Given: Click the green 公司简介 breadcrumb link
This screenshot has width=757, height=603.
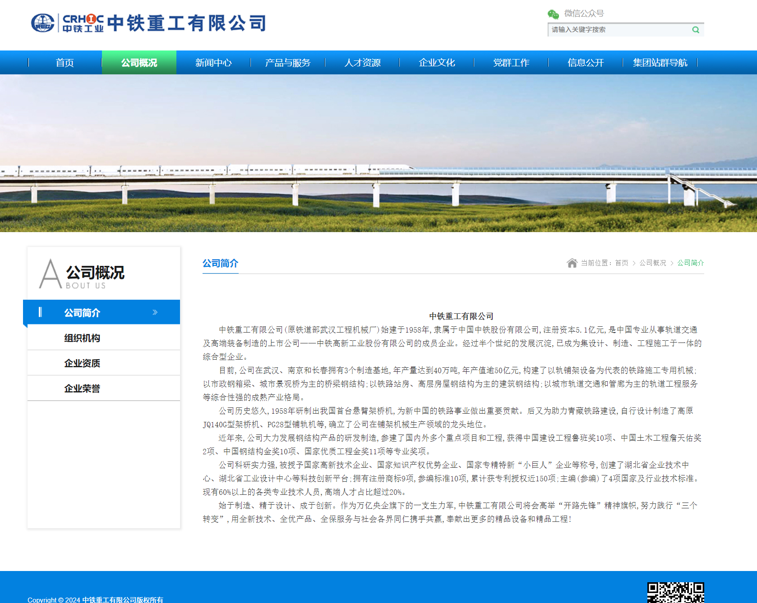Looking at the screenshot, I should 690,263.
